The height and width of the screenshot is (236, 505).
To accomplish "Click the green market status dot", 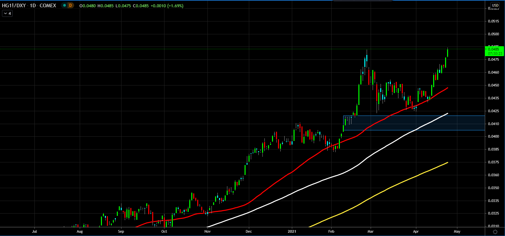I will coord(65,6).
